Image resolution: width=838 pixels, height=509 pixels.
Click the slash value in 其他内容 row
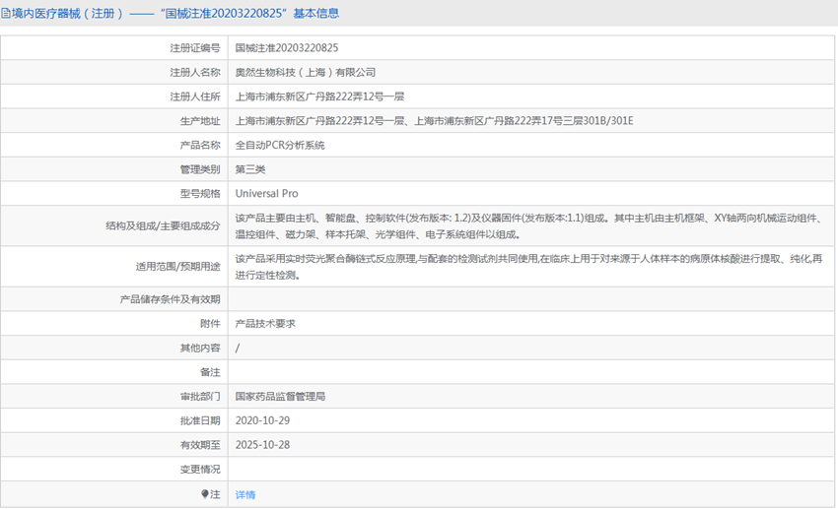click(x=238, y=348)
